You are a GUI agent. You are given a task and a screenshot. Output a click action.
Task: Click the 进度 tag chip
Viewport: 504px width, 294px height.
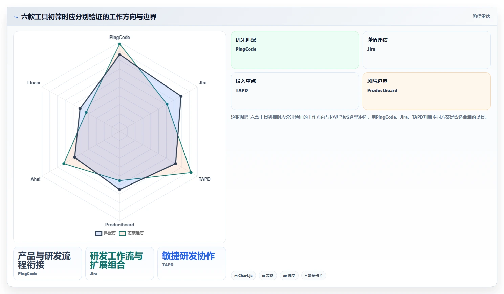click(289, 276)
